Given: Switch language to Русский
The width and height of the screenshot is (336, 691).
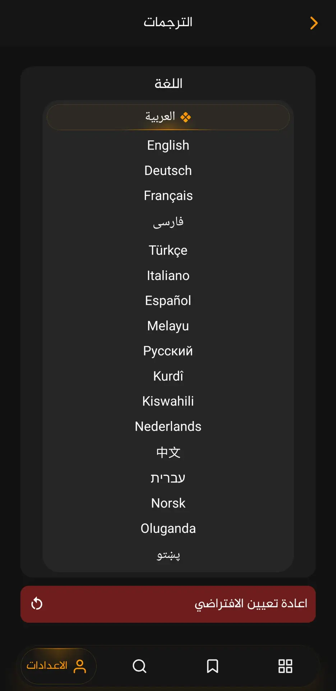Looking at the screenshot, I should coord(168,351).
